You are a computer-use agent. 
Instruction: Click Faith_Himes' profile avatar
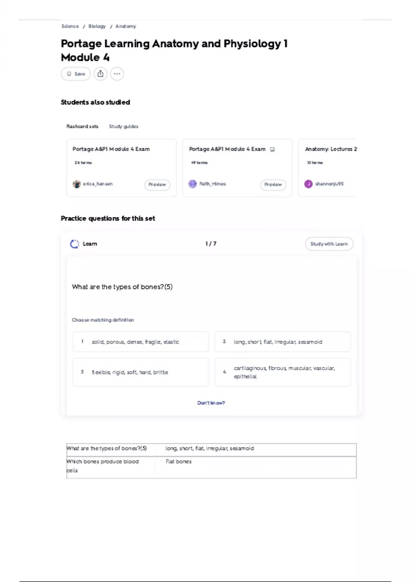tap(193, 184)
